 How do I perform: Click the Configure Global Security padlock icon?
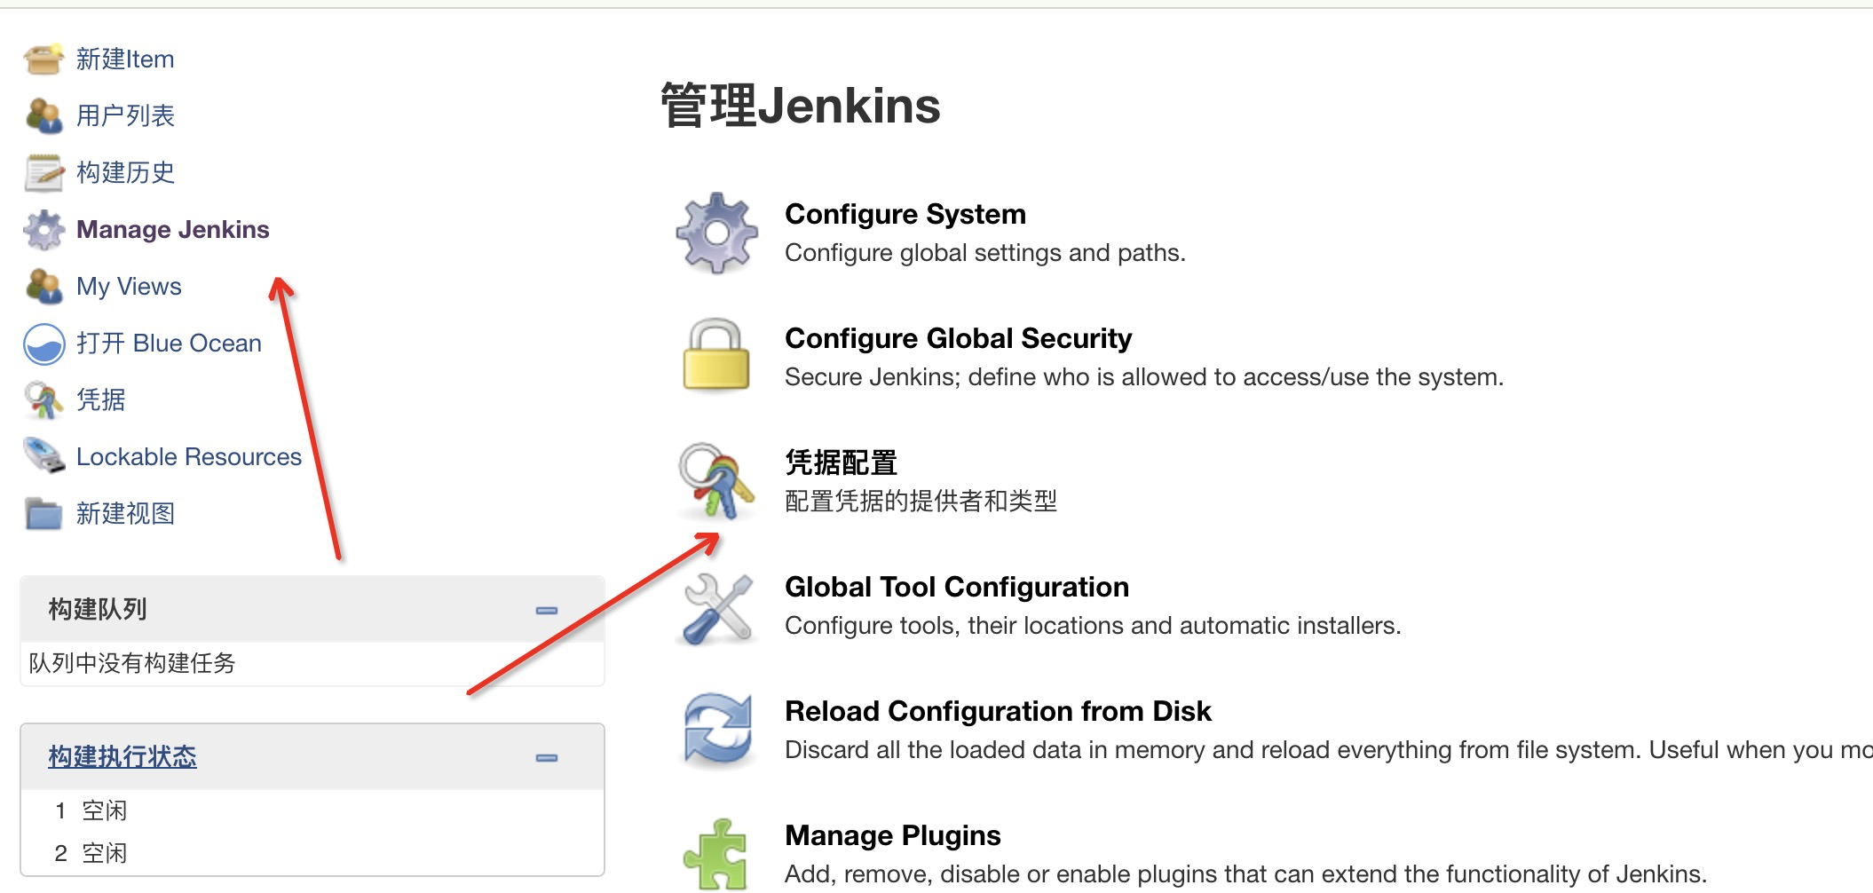click(x=716, y=356)
